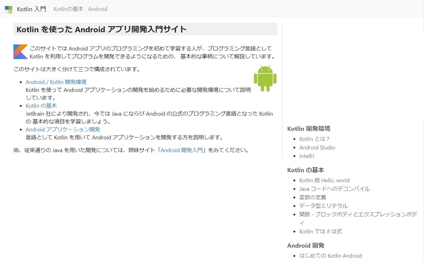
Task: Open sidebar link Kotlin では if は式
Action: coord(320,231)
